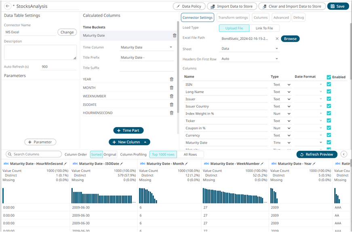Image resolution: width=352 pixels, height=232 pixels.
Task: Open the Headers On First Row dropdown
Action: tap(250, 59)
